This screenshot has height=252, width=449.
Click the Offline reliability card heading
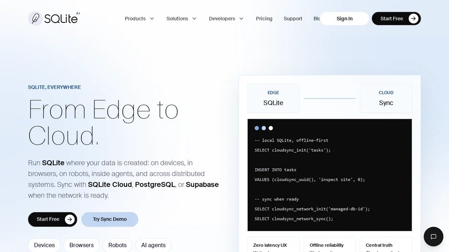(x=327, y=245)
